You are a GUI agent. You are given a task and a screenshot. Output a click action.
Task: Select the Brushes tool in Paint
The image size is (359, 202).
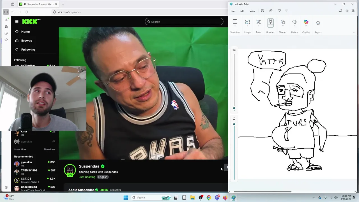pos(270,22)
